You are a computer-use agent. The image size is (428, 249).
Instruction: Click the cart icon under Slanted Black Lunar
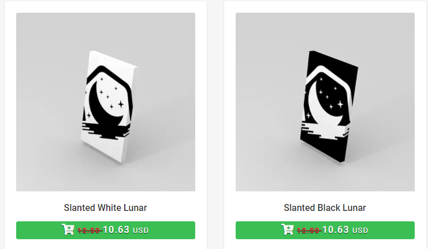point(288,229)
